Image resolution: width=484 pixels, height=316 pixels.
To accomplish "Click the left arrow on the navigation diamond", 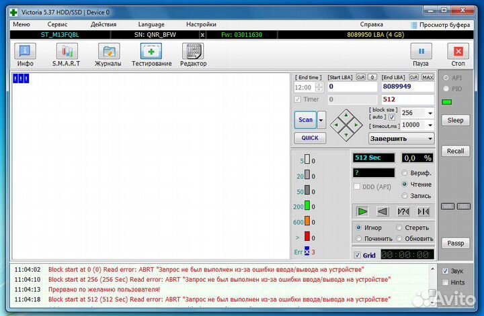I will tap(336, 125).
